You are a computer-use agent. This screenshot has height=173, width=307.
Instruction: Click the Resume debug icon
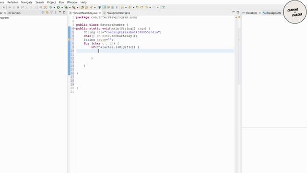tap(10, 7)
